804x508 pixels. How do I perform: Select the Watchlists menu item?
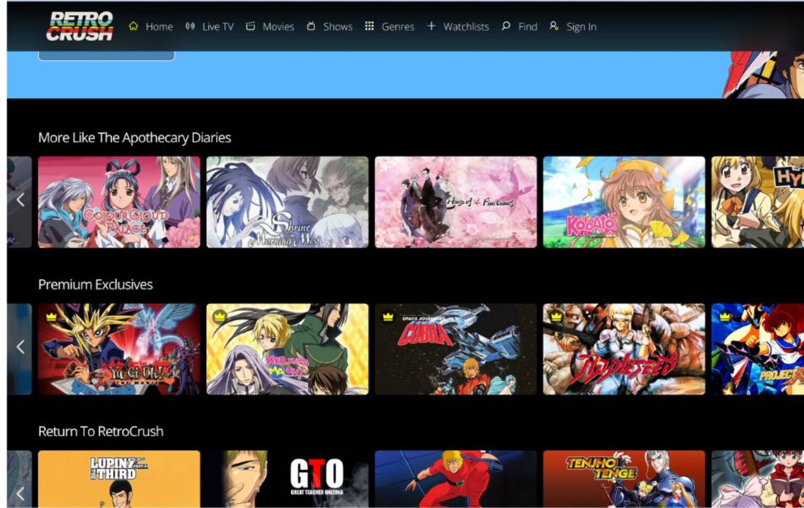point(466,26)
